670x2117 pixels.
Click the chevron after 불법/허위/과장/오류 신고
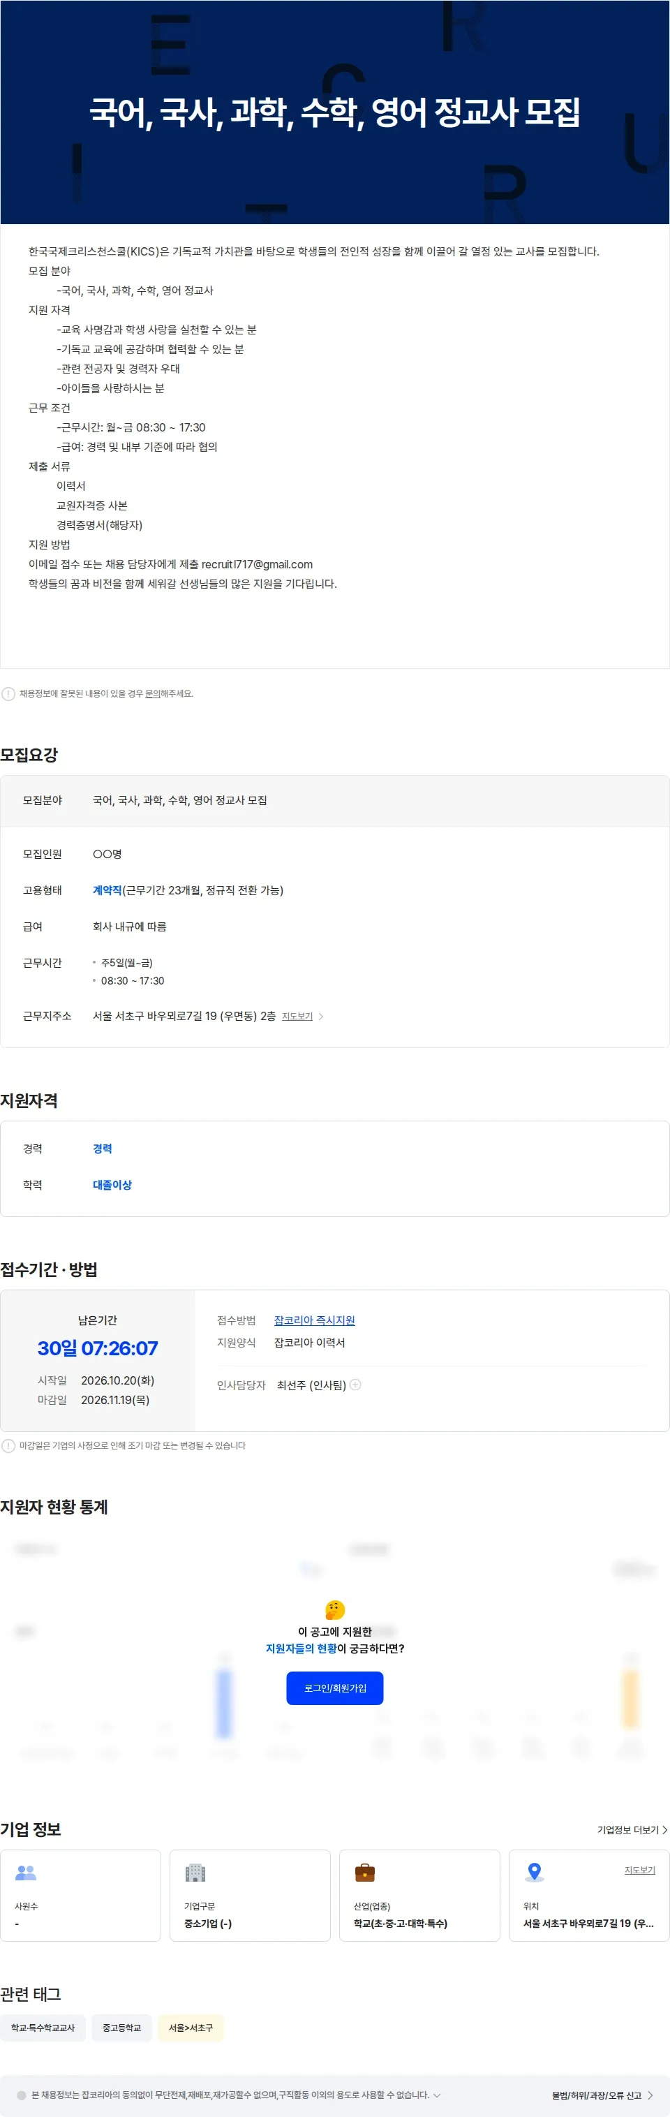[x=650, y=2095]
